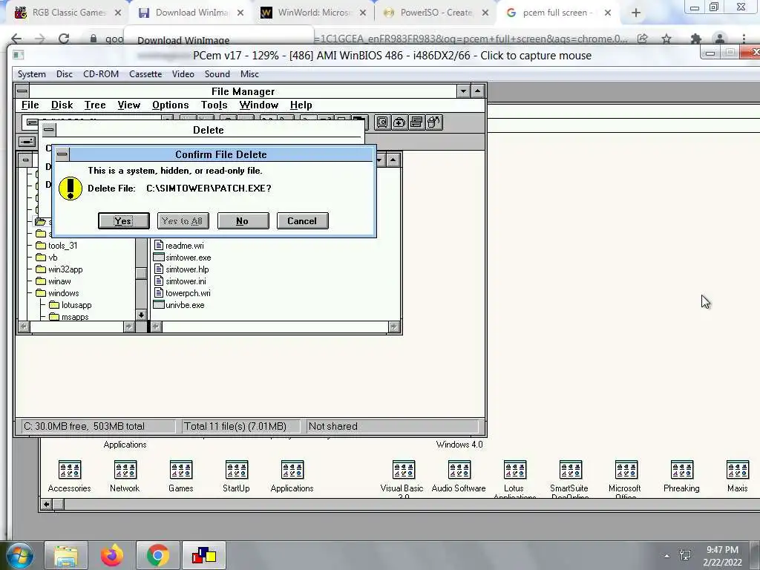The height and width of the screenshot is (570, 760).
Task: Open File Manager's control-menu box
Action: (x=22, y=91)
